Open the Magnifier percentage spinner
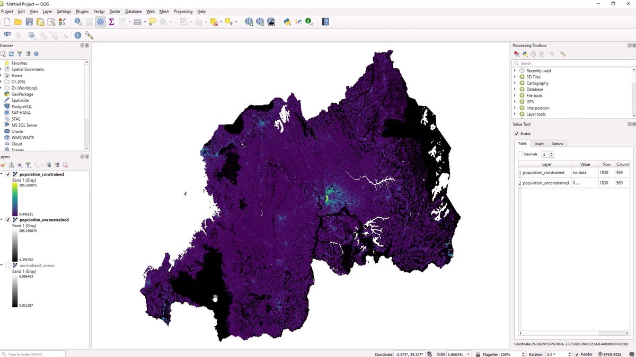The image size is (636, 357). point(513,354)
